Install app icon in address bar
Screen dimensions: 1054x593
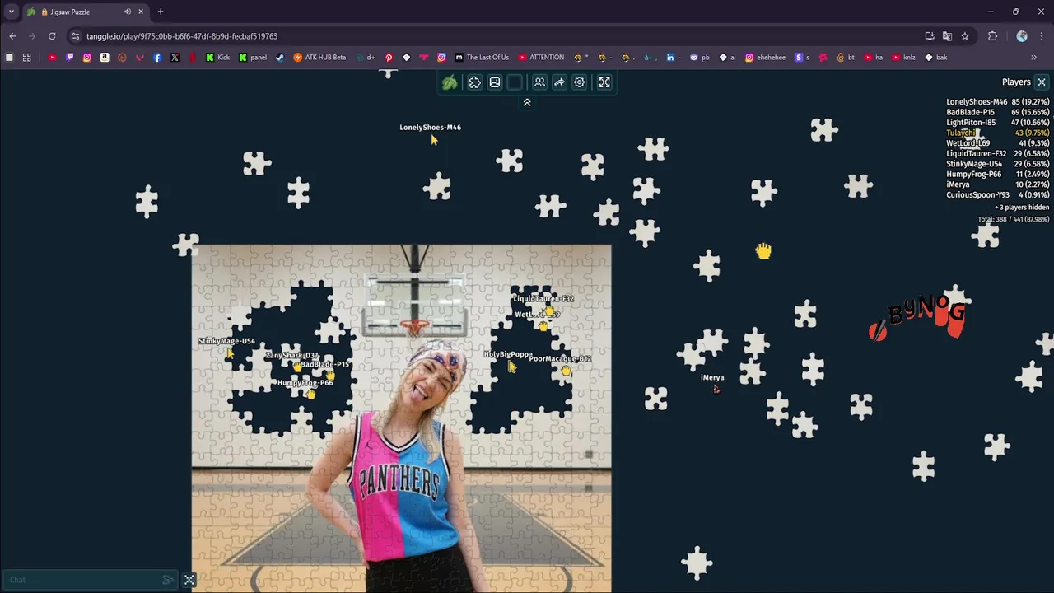(930, 36)
